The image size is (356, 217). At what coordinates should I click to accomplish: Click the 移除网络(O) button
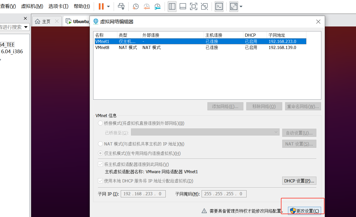(x=264, y=106)
